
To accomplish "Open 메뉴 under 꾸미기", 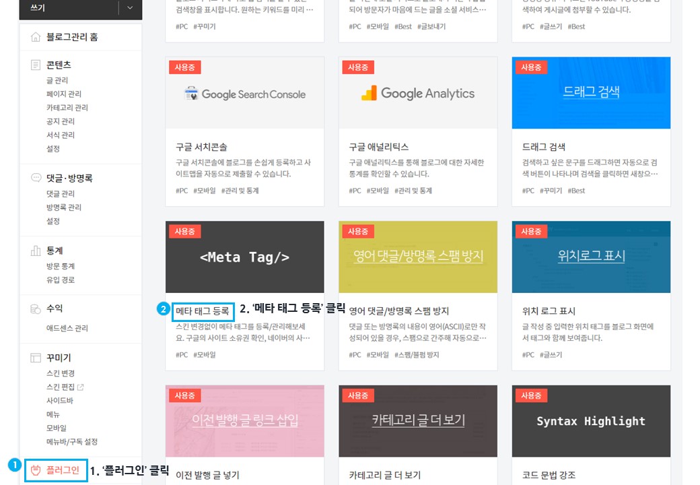I will pyautogui.click(x=53, y=414).
